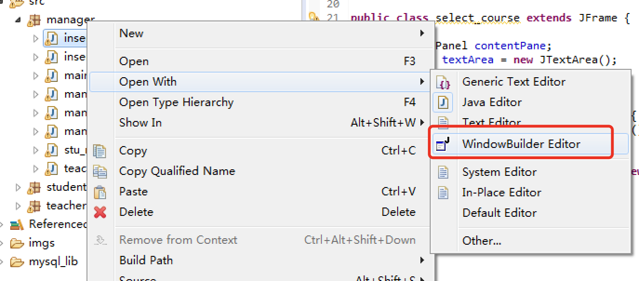Expand the mysql_lib folder

coord(1,262)
